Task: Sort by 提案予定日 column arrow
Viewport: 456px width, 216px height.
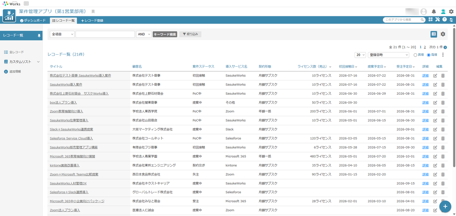Action: 385,67
